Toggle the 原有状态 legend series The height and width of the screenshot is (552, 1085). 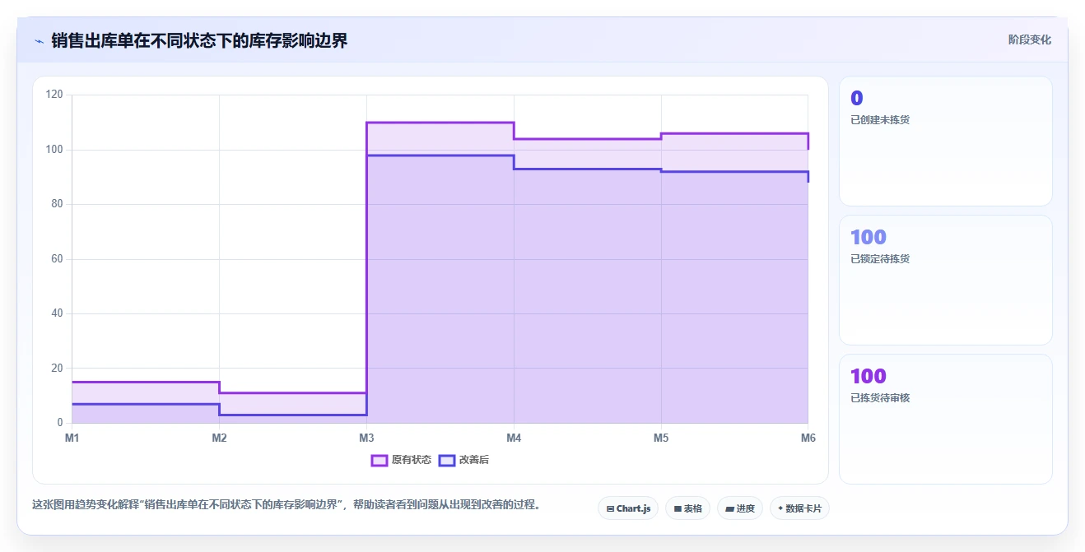click(x=401, y=460)
